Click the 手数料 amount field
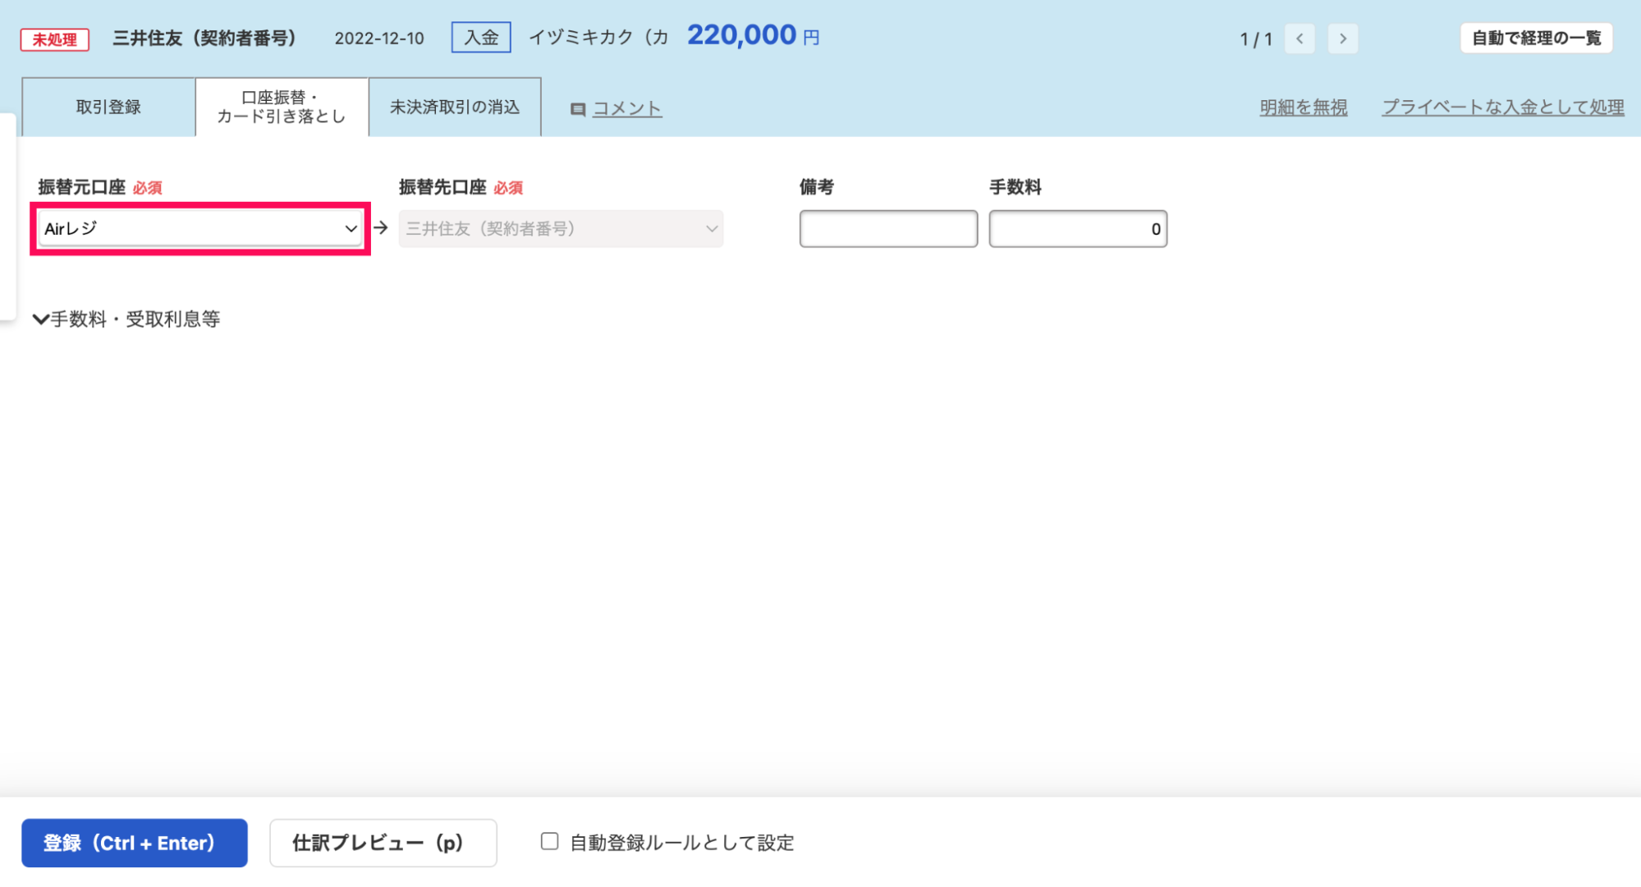This screenshot has width=1641, height=887. point(1078,229)
